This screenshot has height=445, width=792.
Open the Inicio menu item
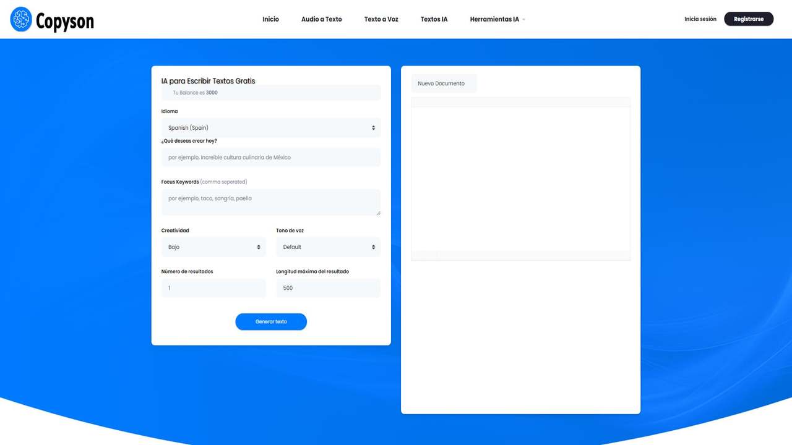coord(270,19)
